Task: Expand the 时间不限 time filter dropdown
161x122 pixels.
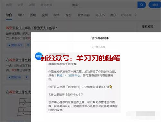Action: [128, 15]
